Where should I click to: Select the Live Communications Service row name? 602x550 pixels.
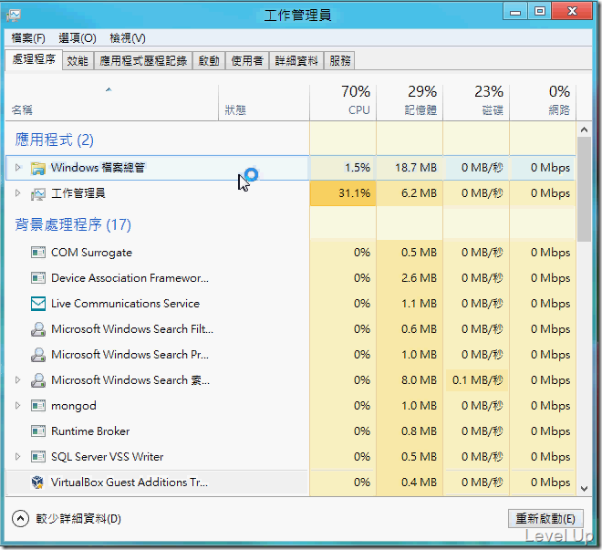125,304
